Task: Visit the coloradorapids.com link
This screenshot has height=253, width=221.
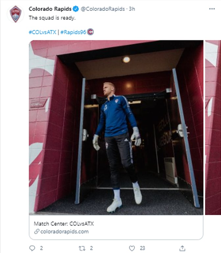Action: point(64,232)
